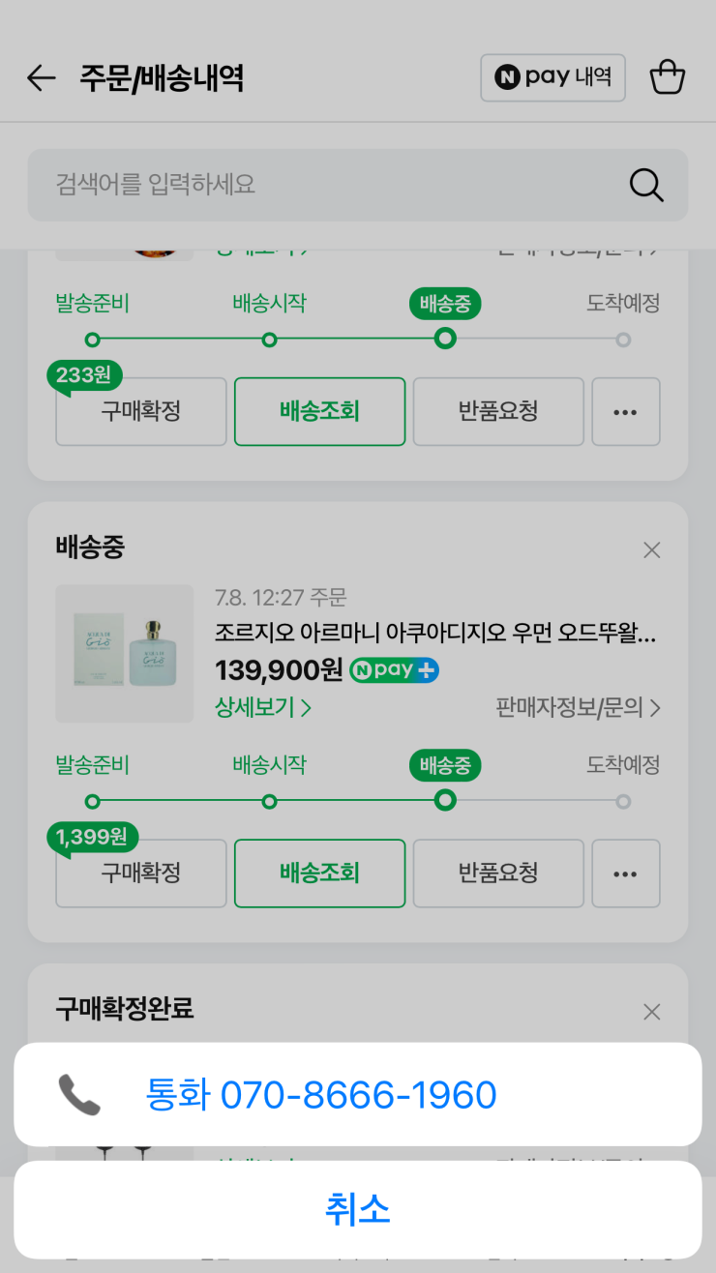Select 배송조회 for the perfume order
This screenshot has width=716, height=1273.
click(319, 873)
